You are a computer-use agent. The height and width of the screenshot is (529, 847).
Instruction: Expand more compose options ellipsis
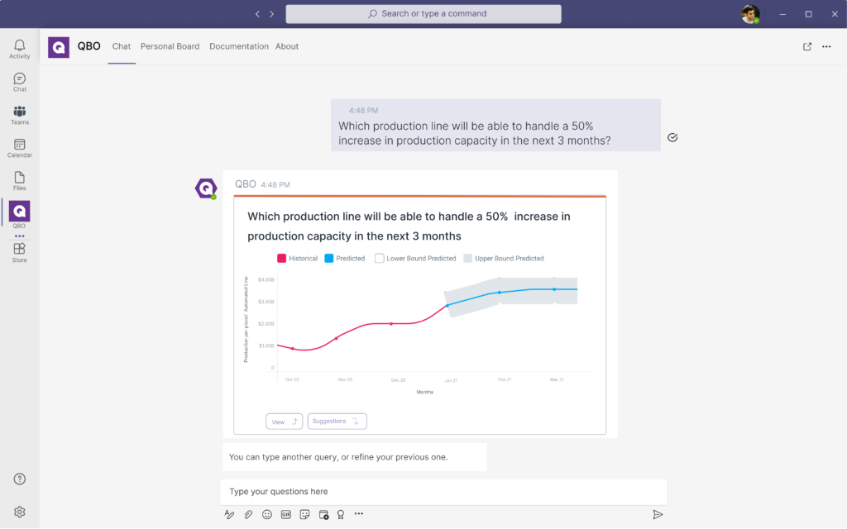[x=359, y=514]
